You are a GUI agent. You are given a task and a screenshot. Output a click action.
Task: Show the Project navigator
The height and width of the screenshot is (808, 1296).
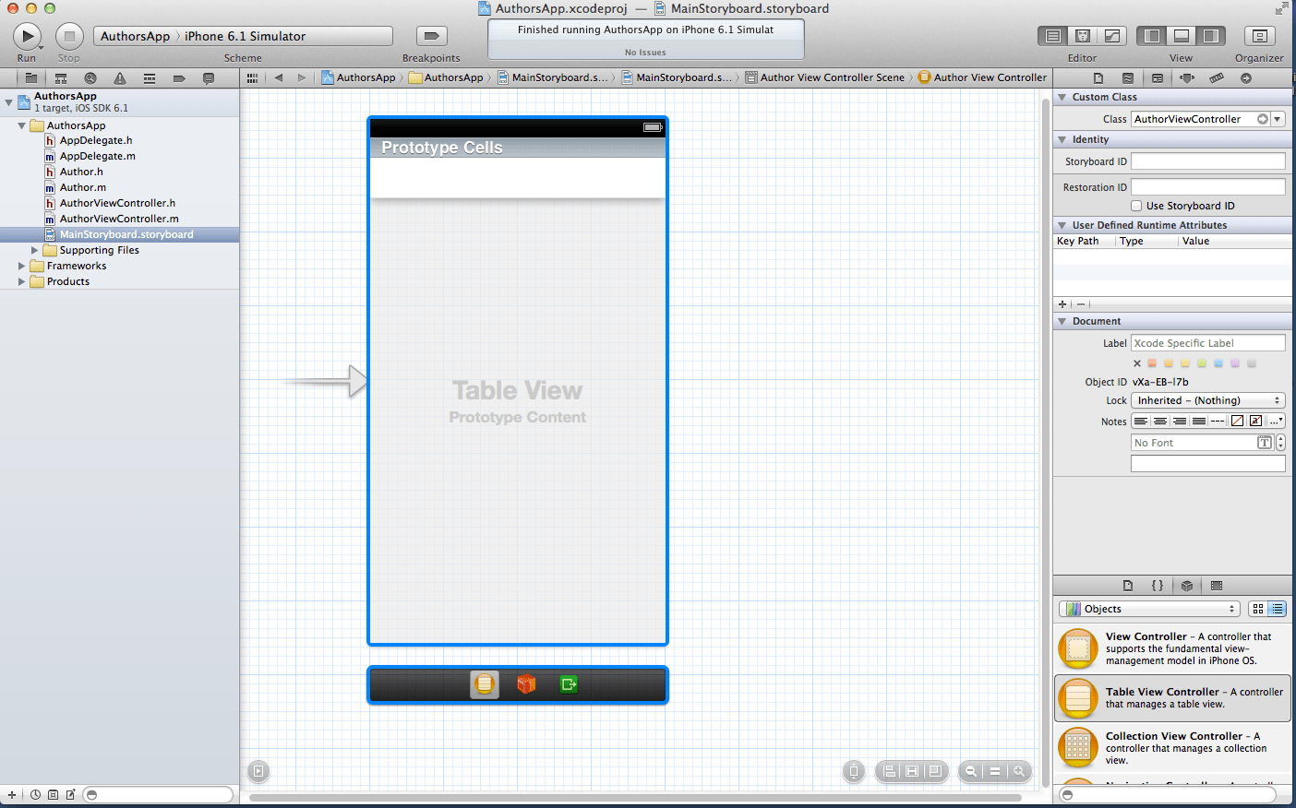[x=31, y=78]
